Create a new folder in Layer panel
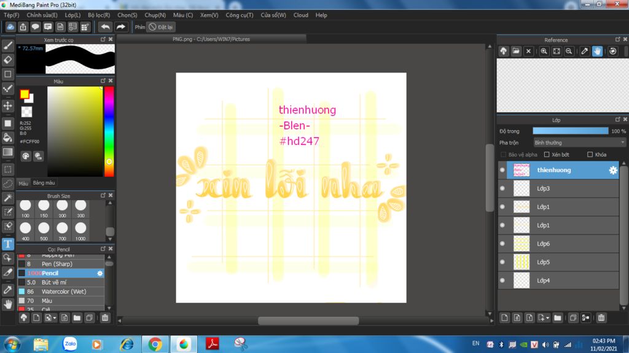 click(557, 318)
